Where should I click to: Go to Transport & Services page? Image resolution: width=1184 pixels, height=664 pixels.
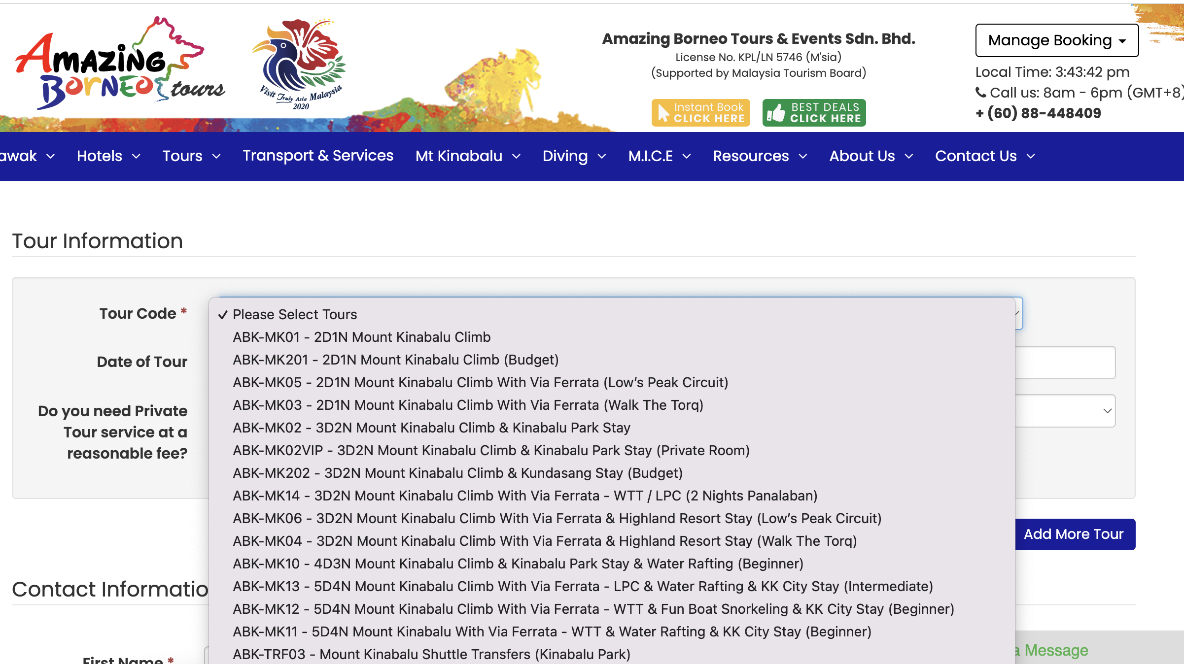pos(318,156)
